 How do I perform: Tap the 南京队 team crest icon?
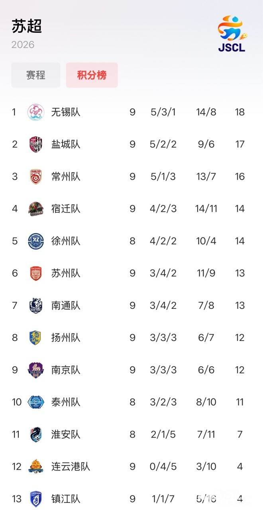(x=36, y=370)
